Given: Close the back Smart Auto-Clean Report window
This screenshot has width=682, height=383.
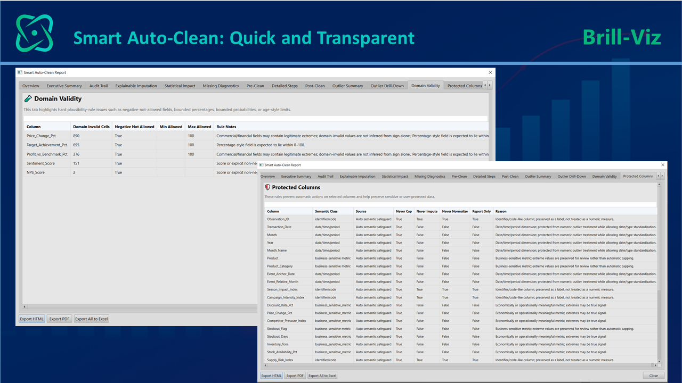Looking at the screenshot, I should pyautogui.click(x=490, y=72).
